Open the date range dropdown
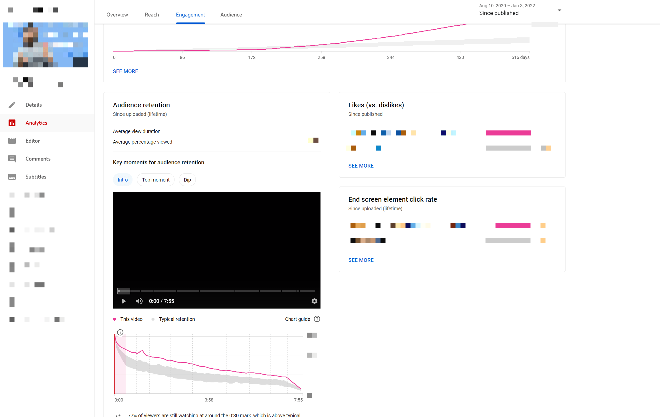 pyautogui.click(x=559, y=10)
